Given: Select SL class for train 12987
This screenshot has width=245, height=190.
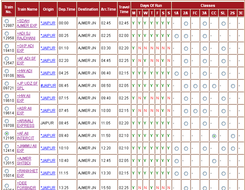Looking at the screenshot, I should point(223,23).
